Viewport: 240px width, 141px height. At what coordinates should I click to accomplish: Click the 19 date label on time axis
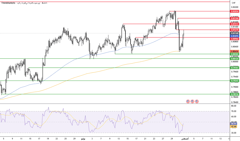pos(48,139)
